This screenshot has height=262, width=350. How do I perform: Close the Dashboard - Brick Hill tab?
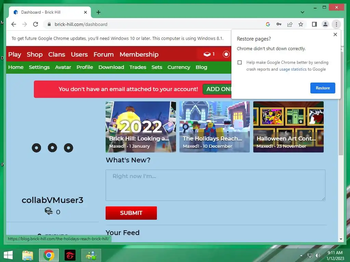[x=85, y=12]
